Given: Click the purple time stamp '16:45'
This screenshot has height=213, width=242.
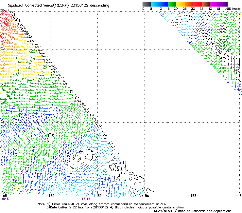Looking at the screenshot, I should pos(4,199).
